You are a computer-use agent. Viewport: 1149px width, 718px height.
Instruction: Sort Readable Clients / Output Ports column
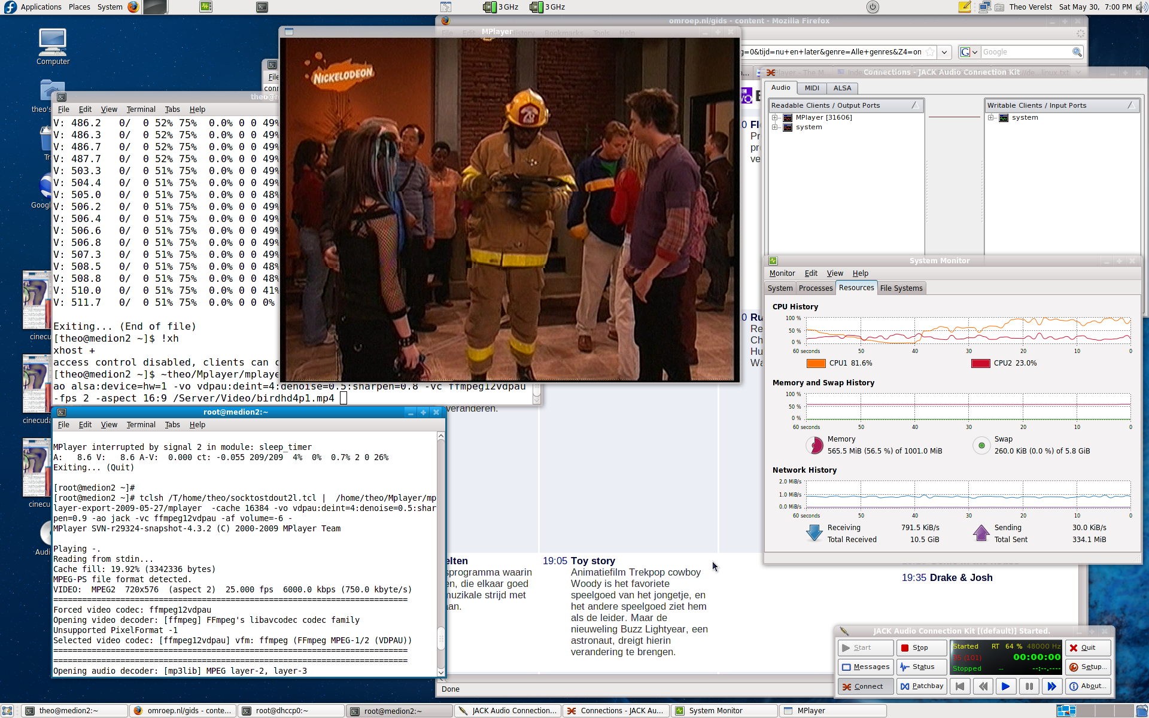pos(846,105)
